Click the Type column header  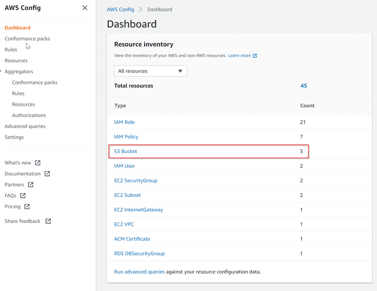pos(120,106)
